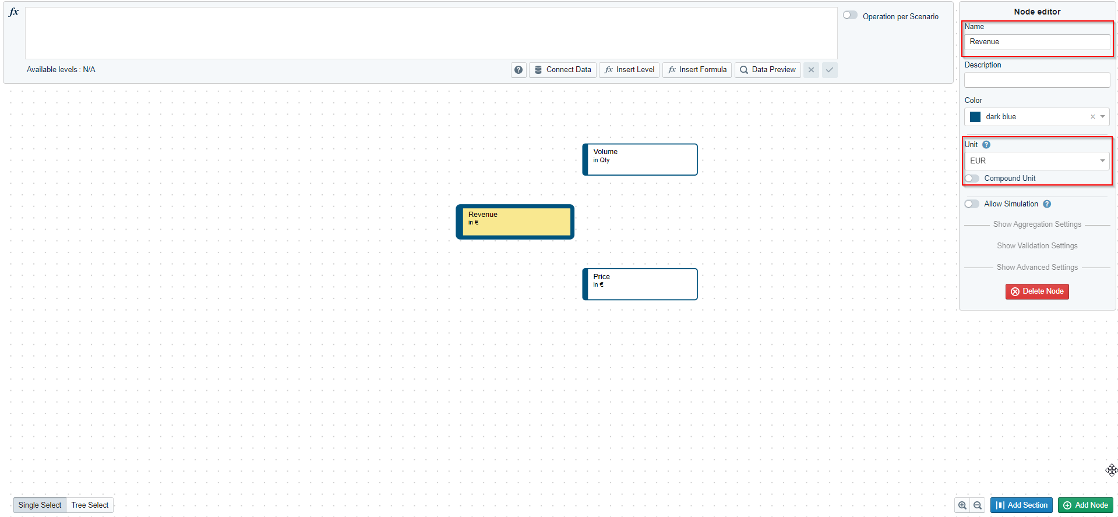
Task: Zoom in on the canvas
Action: (x=962, y=505)
